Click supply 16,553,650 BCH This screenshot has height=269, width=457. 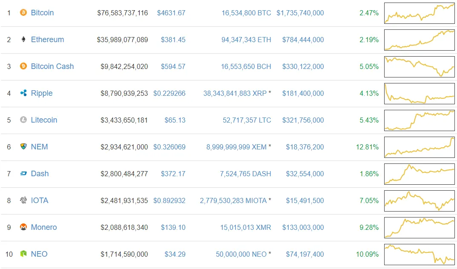[246, 67]
